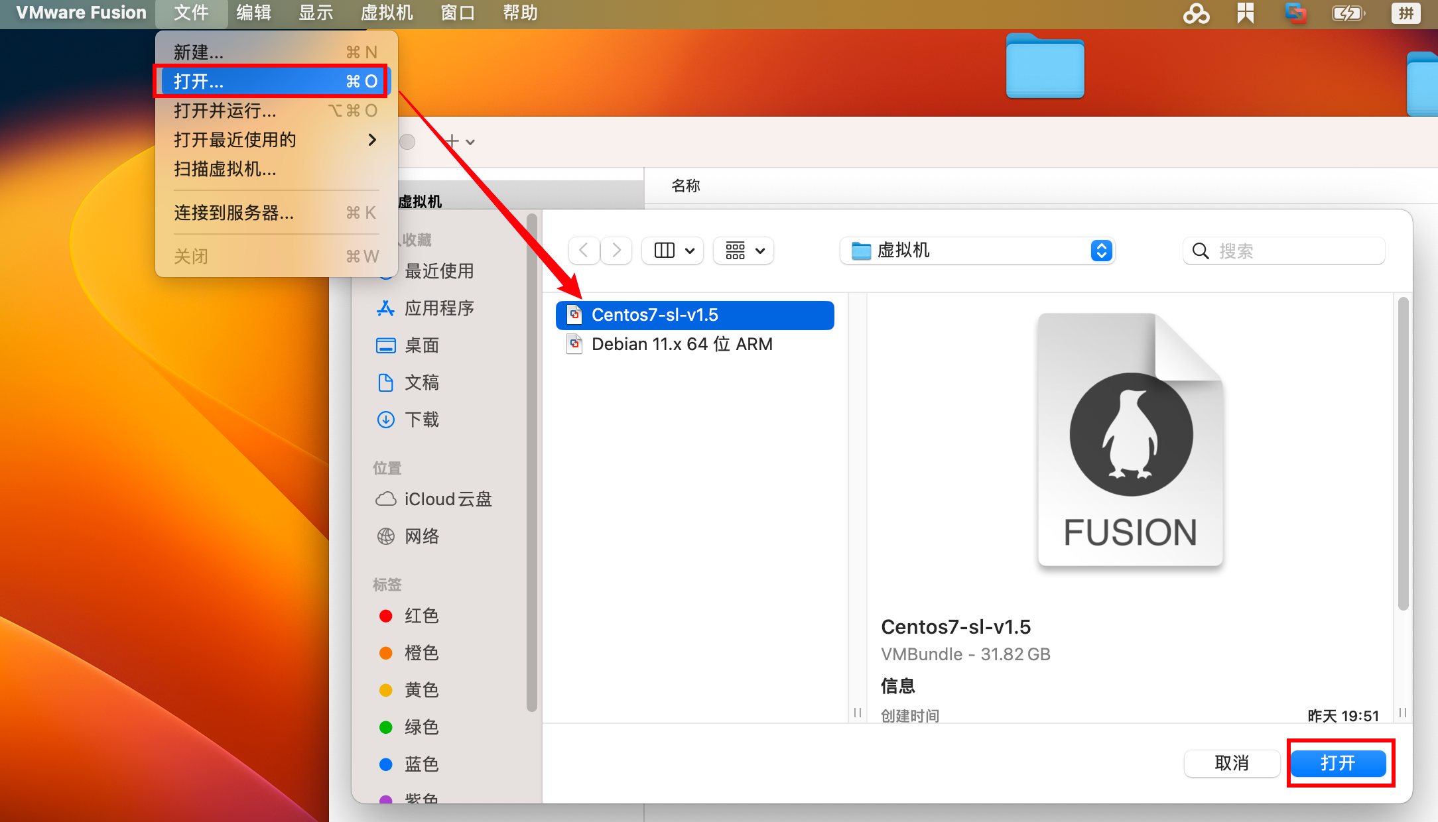
Task: Click the blue 打开 button in the dialog
Action: point(1339,763)
